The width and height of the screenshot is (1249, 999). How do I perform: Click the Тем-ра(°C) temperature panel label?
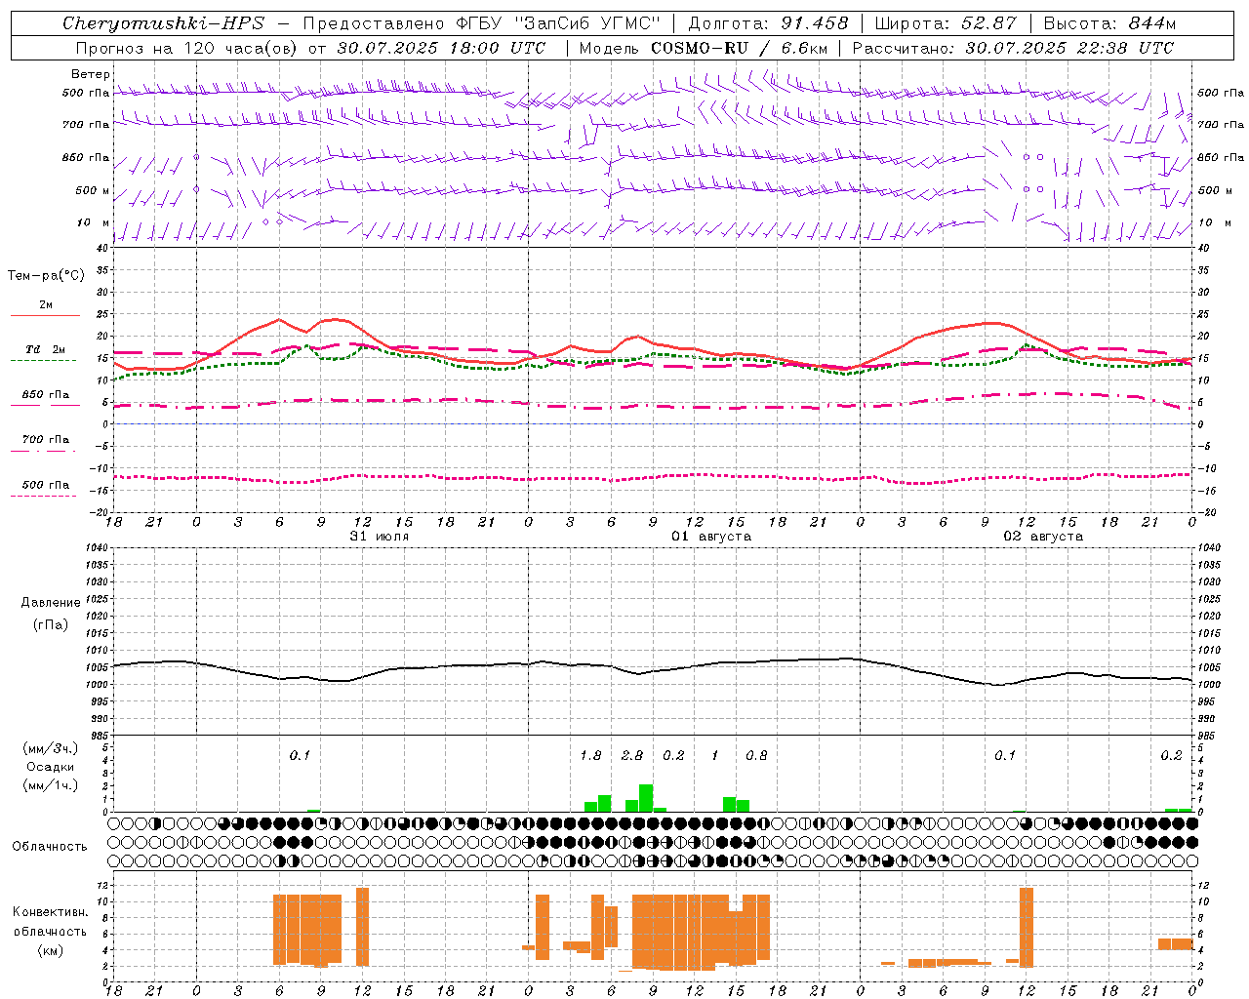(x=46, y=276)
